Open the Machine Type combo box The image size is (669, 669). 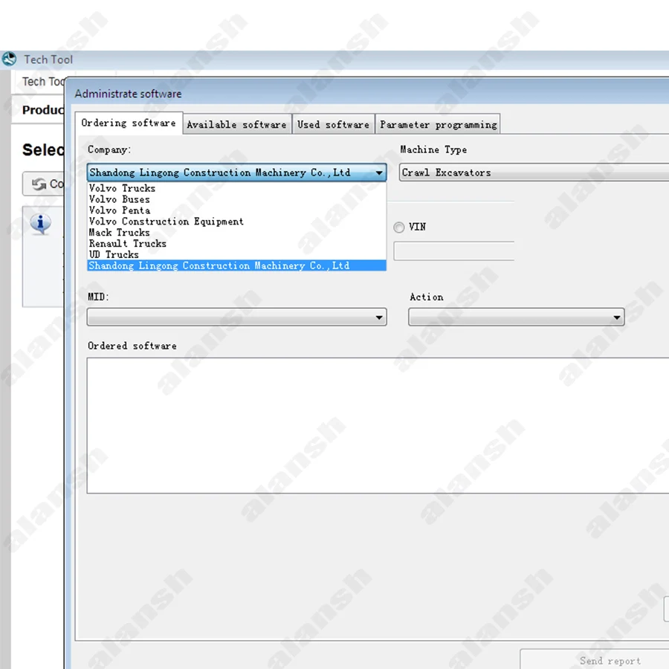[x=534, y=172]
